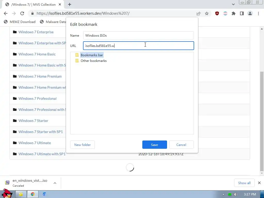264x198 pixels.
Task: Open the tab search chevron
Action: tap(233, 5)
